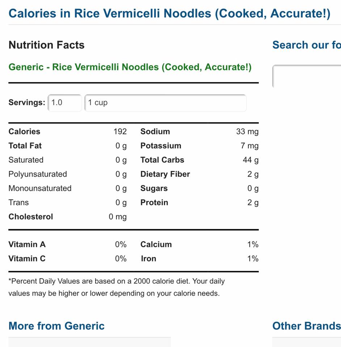Screen dimensions: 341x347
Task: Open the serving size dropdown showing 1 cup
Action: [x=165, y=103]
